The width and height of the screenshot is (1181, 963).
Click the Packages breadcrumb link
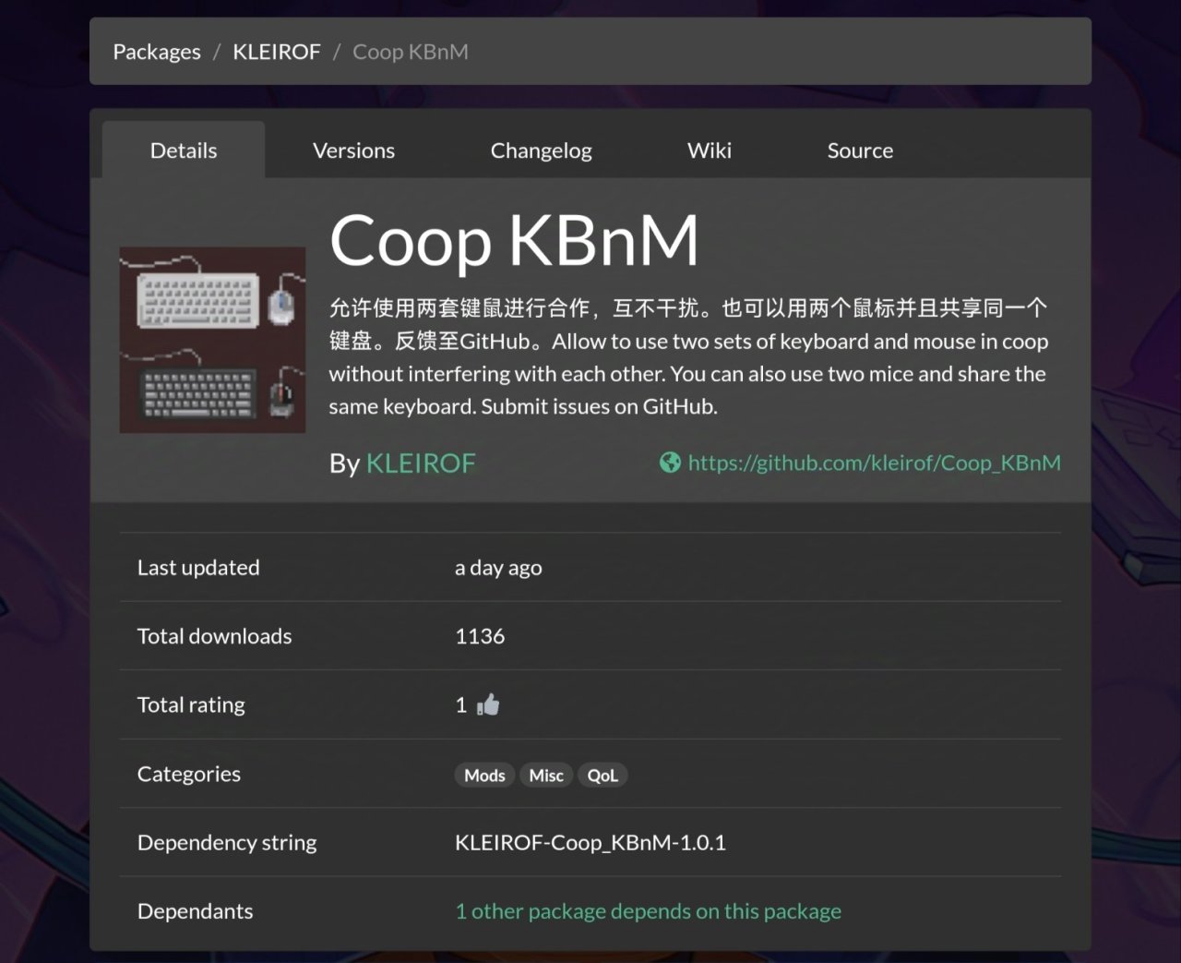click(x=157, y=52)
